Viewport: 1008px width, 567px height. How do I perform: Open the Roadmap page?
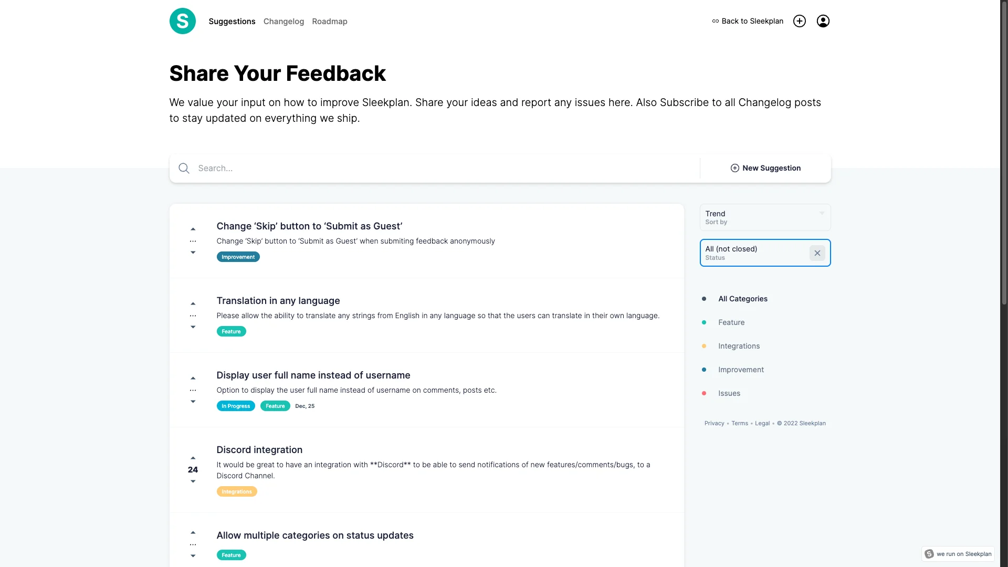coord(329,22)
